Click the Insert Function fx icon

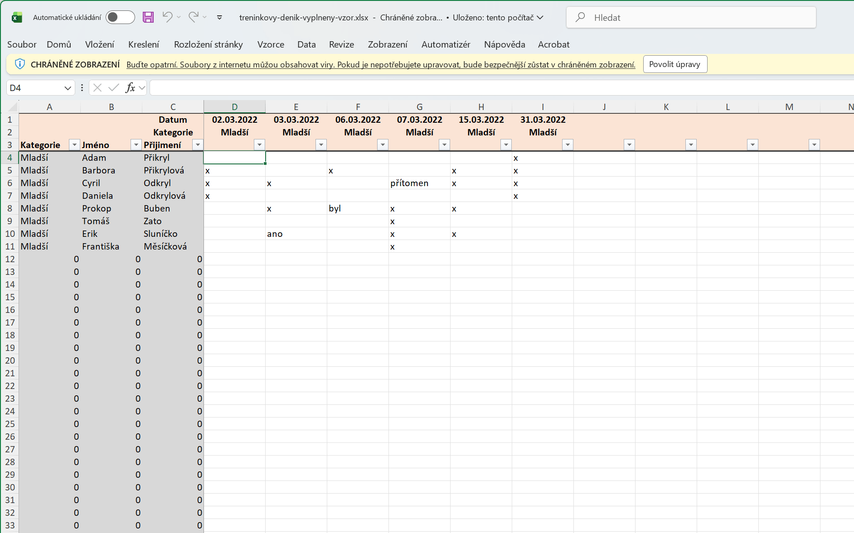131,88
